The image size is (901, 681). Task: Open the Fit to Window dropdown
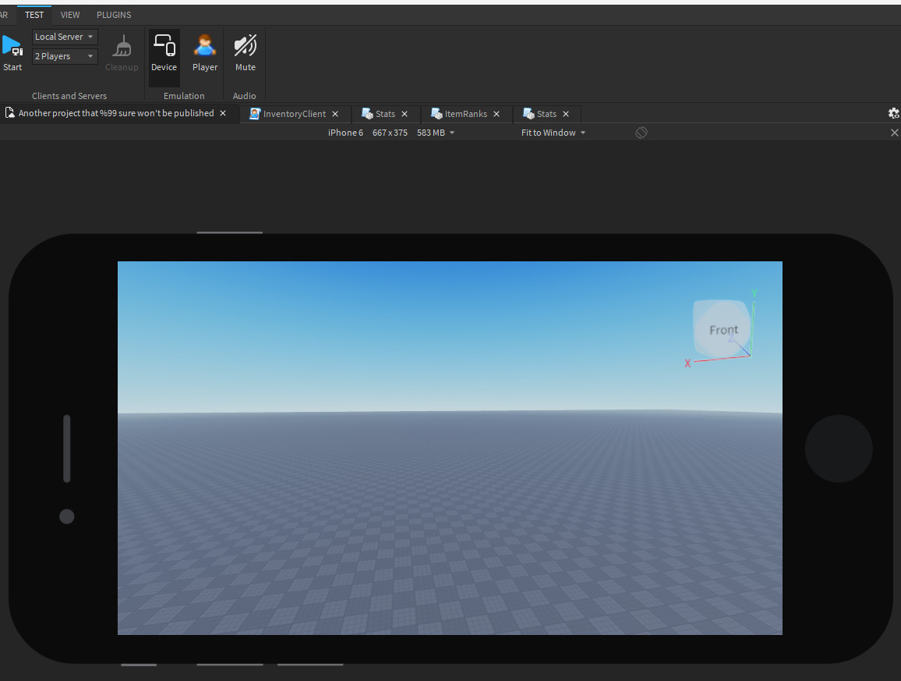tap(553, 133)
